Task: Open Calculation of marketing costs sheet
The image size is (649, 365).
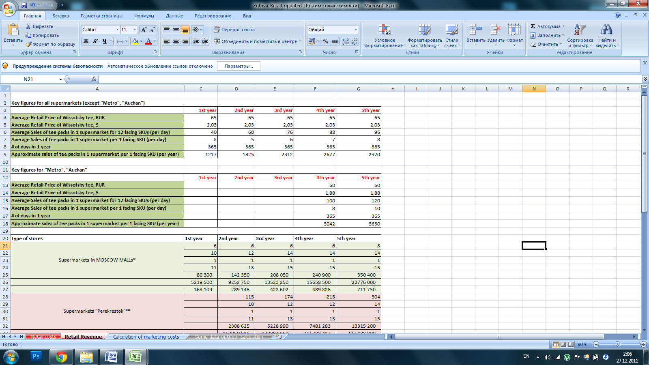Action: pos(146,337)
